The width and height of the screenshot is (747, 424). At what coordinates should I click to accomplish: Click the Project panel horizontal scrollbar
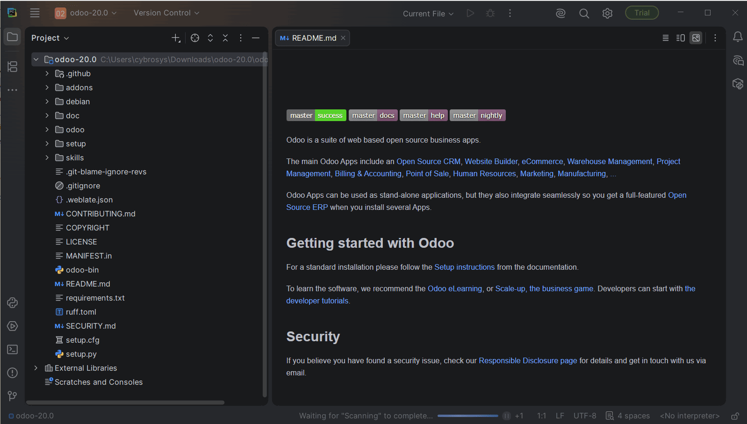pos(125,402)
